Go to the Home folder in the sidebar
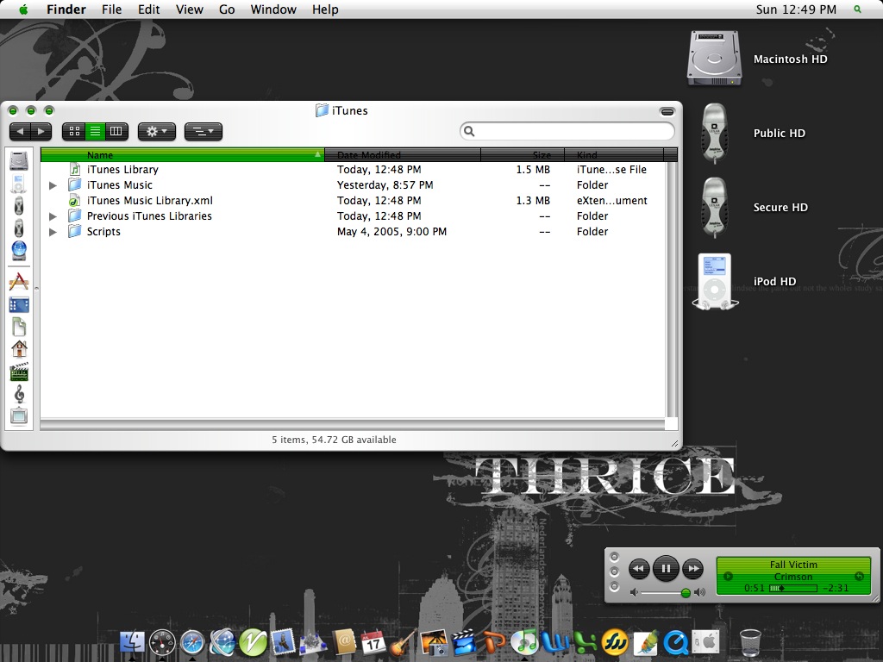This screenshot has height=662, width=883. (19, 349)
